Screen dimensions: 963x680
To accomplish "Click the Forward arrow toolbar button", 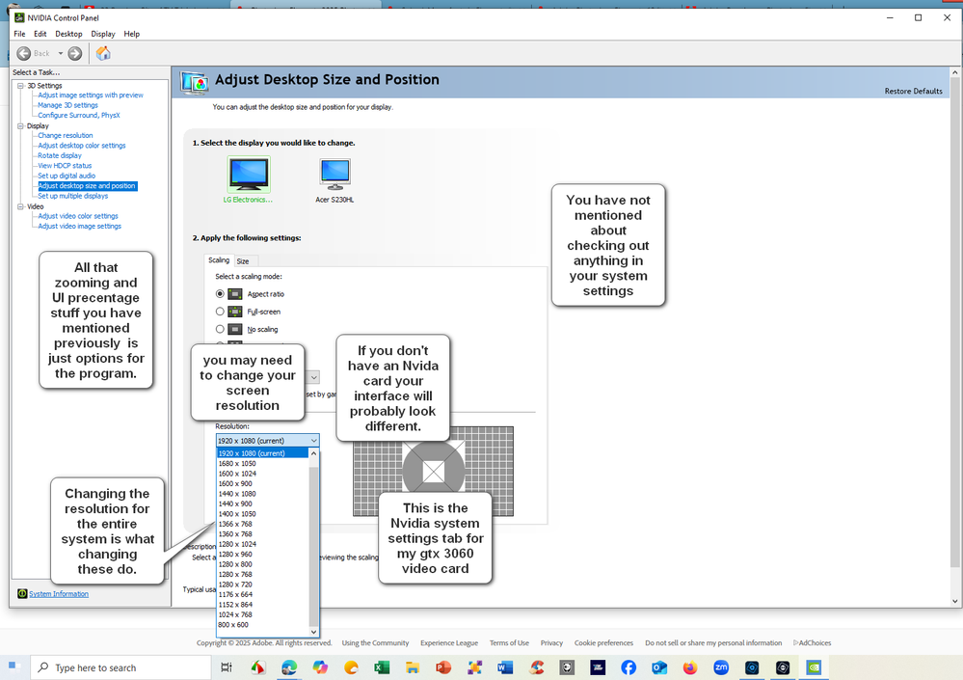I will coord(75,53).
